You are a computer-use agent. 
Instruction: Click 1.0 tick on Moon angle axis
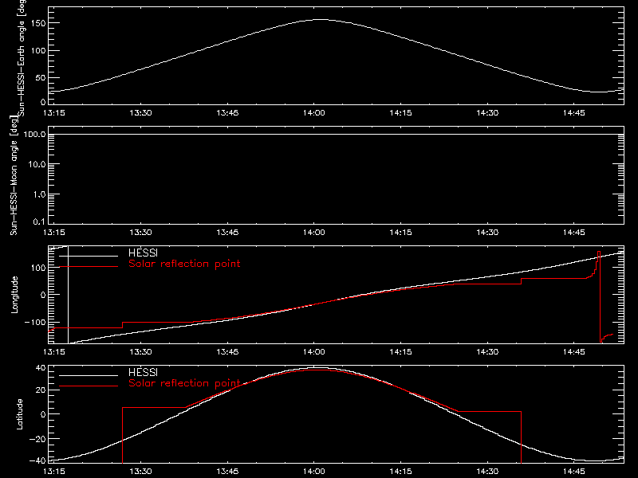click(x=39, y=194)
